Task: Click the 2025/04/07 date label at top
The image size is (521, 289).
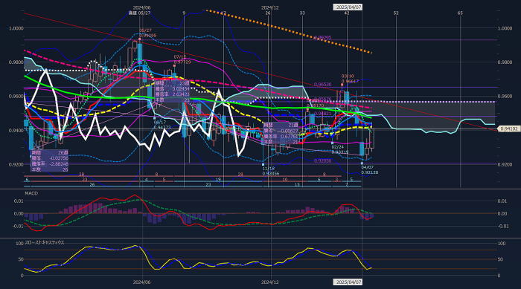Action: [348, 7]
